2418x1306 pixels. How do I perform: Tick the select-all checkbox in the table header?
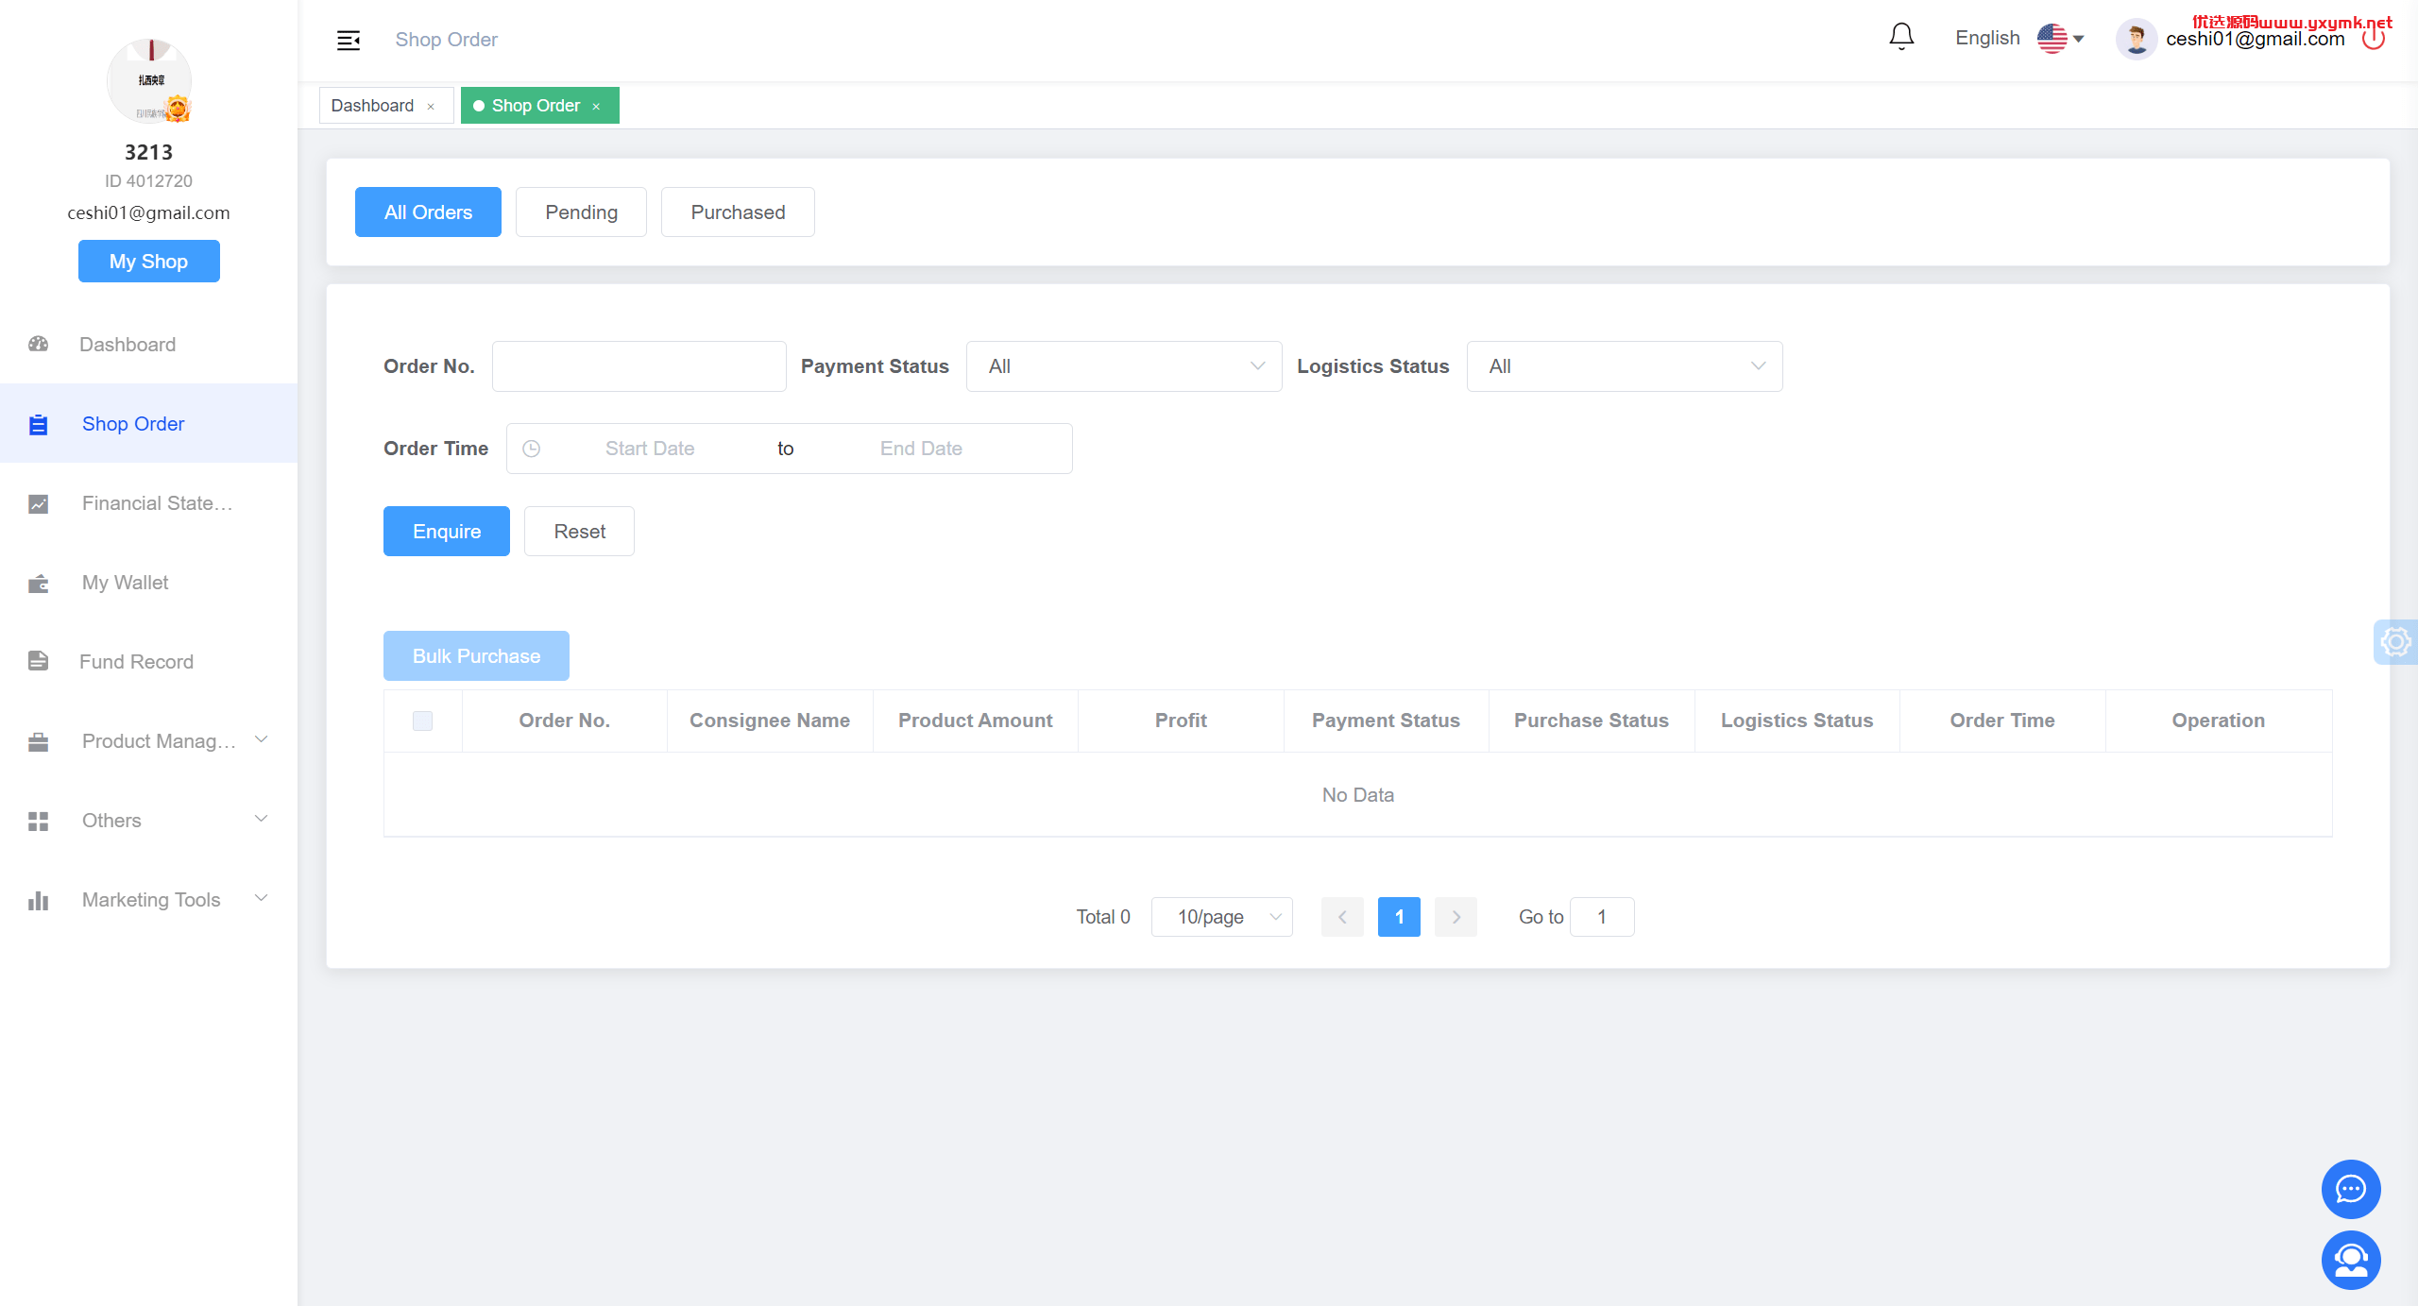(x=422, y=721)
